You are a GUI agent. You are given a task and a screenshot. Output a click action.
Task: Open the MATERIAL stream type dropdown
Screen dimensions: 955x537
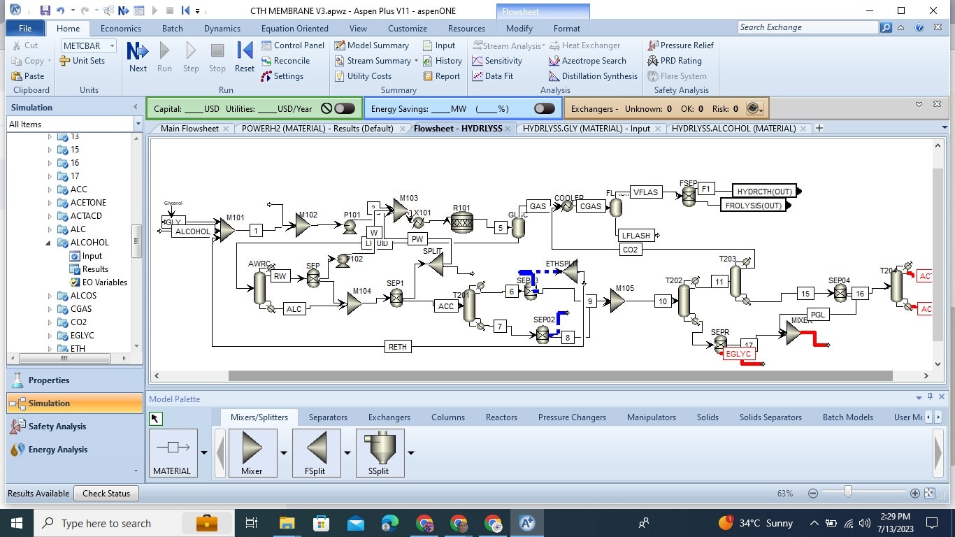click(x=203, y=453)
